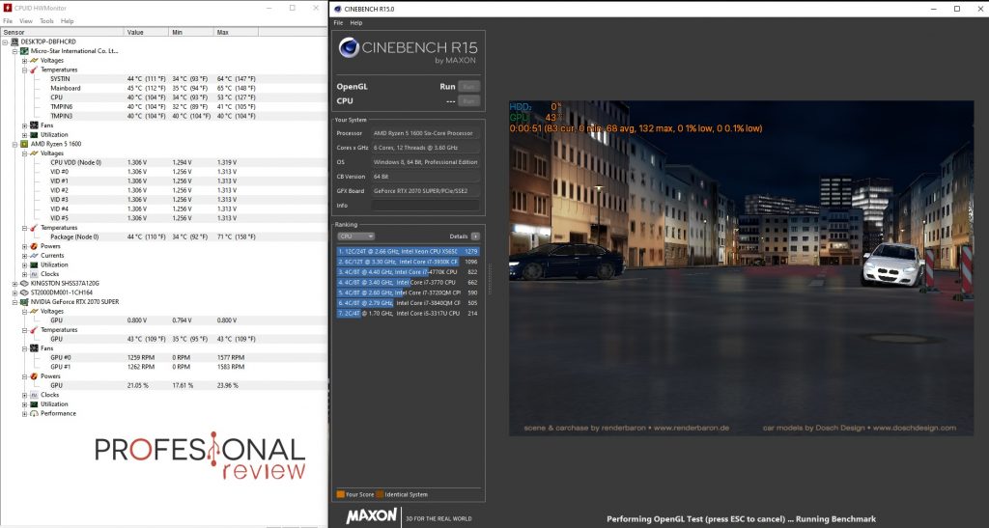This screenshot has height=528, width=989.
Task: Open the View menu in HWMonitor
Action: point(26,21)
